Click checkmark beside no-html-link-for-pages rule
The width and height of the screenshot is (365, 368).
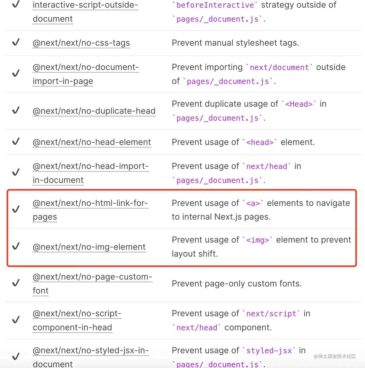(16, 209)
